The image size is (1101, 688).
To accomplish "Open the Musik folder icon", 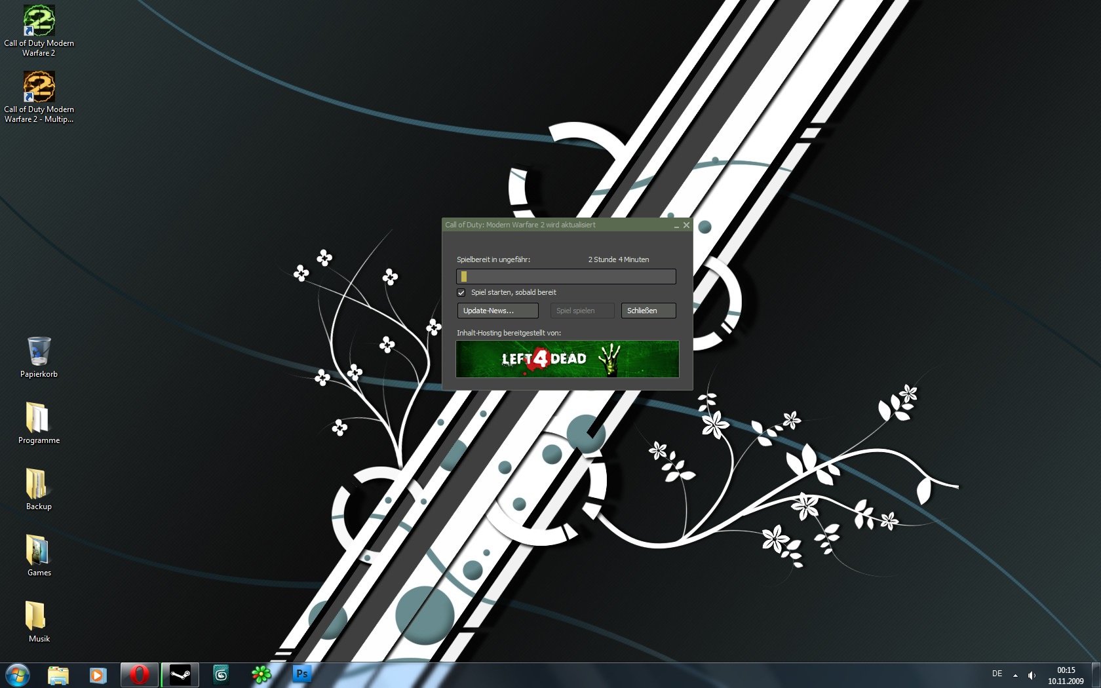I will [39, 622].
